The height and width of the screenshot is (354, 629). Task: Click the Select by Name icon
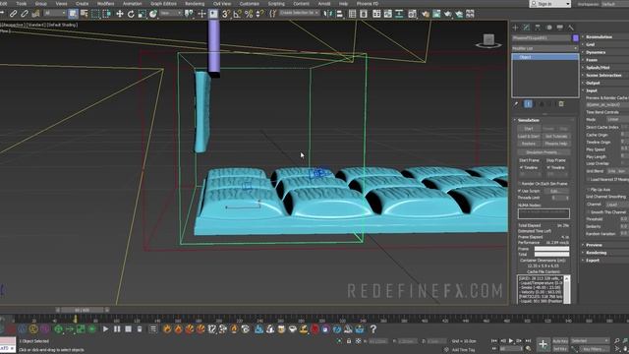pyautogui.click(x=85, y=14)
